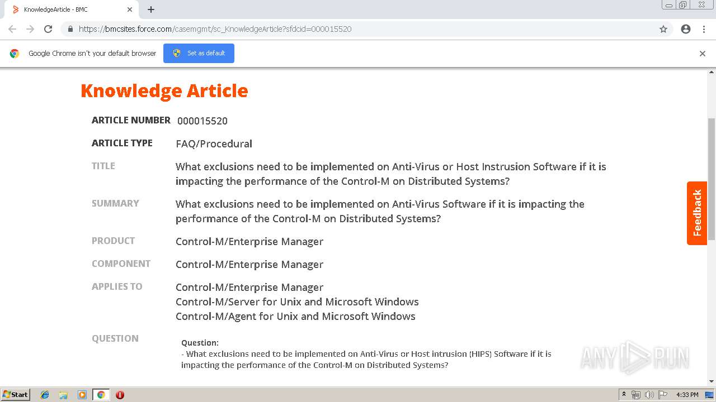The width and height of the screenshot is (716, 402).
Task: Open the red security alert taskbar icon
Action: tap(120, 395)
